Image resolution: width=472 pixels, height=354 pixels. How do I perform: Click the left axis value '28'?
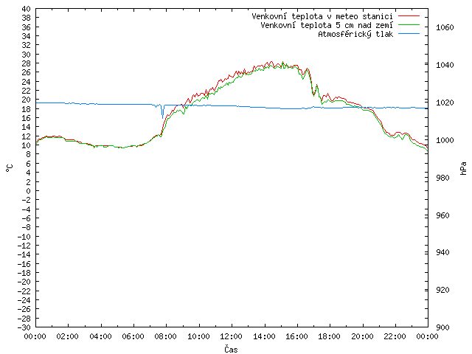(27, 63)
